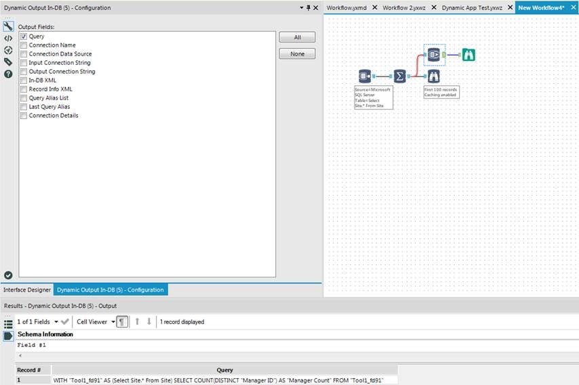
Task: Check the Connection Name field
Action: pos(24,45)
